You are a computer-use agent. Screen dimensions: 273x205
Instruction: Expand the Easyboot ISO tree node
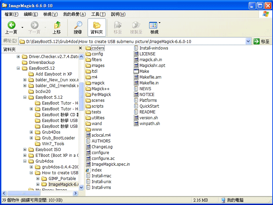(25, 150)
